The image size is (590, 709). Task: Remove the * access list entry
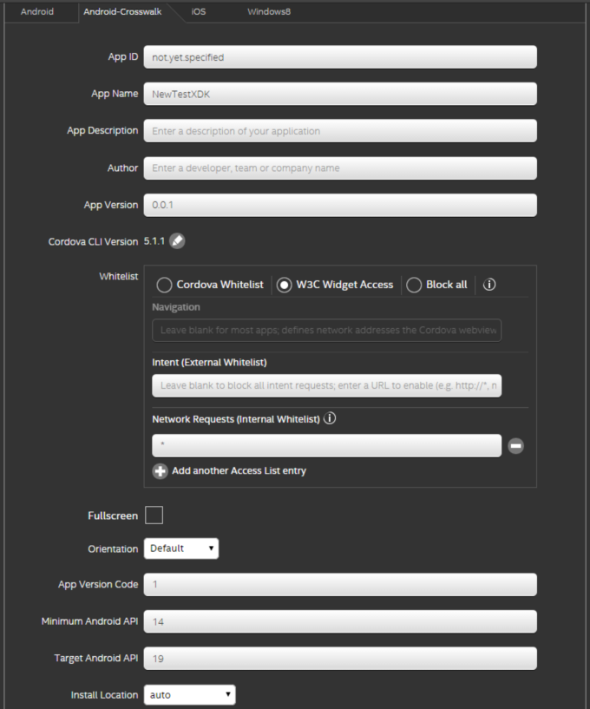516,446
